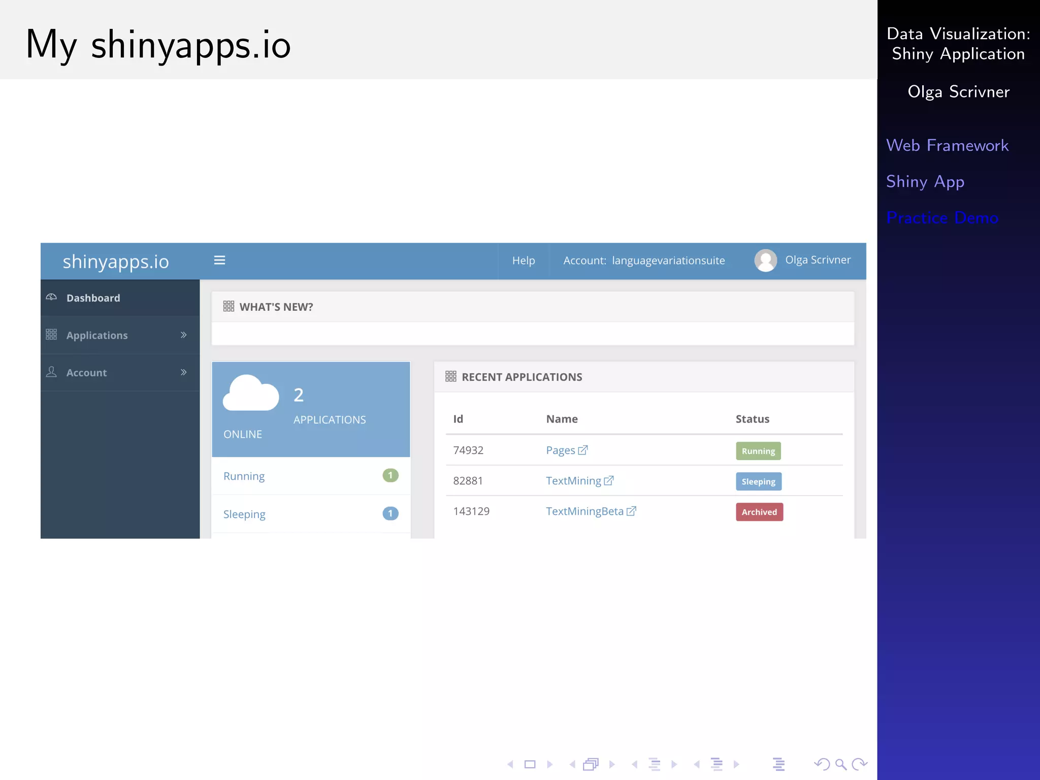Go to next slide arrow in Beamer navigation

[x=550, y=764]
